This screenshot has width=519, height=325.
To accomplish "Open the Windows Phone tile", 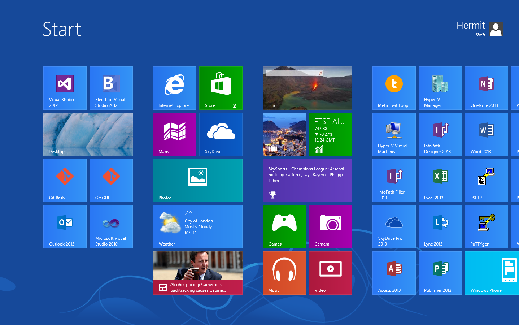I will coord(492,273).
